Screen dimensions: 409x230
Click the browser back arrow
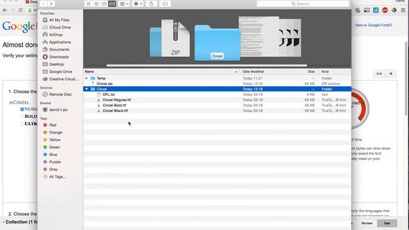(x=4, y=10)
